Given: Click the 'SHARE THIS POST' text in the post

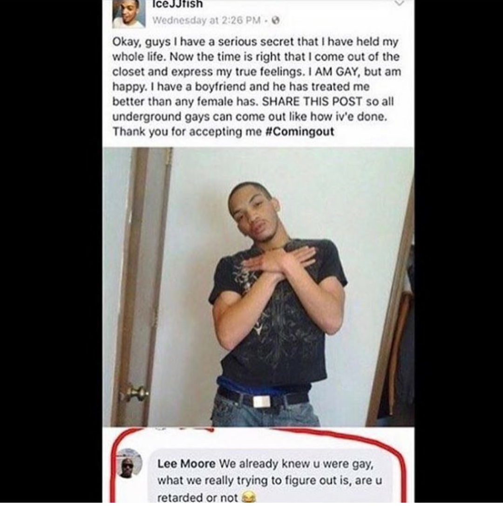Looking at the screenshot, I should [313, 102].
